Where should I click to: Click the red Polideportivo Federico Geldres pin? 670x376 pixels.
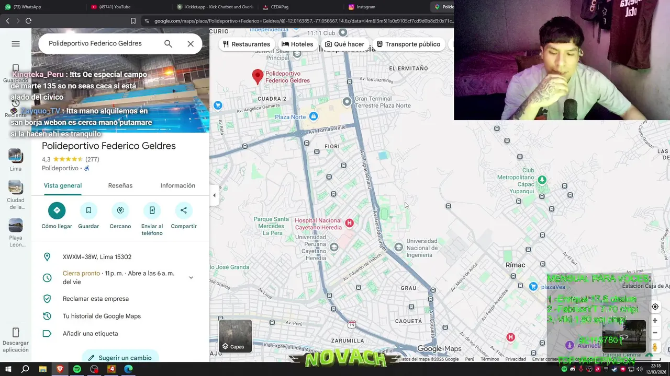pyautogui.click(x=257, y=77)
